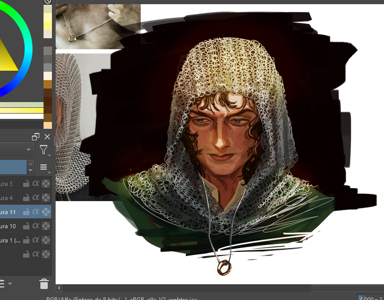Screen dimensions: 384x300
Task: Toggle alpha lock checker on unnamed bottom layer
Action: [x=46, y=254]
